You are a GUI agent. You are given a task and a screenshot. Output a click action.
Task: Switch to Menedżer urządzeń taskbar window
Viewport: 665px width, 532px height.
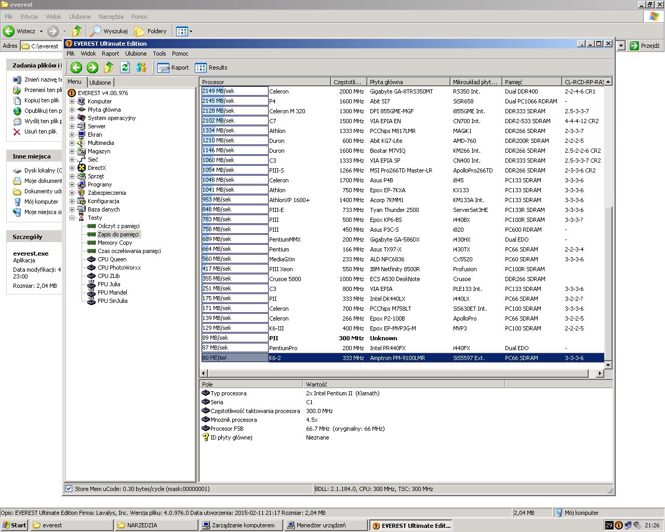(326, 525)
